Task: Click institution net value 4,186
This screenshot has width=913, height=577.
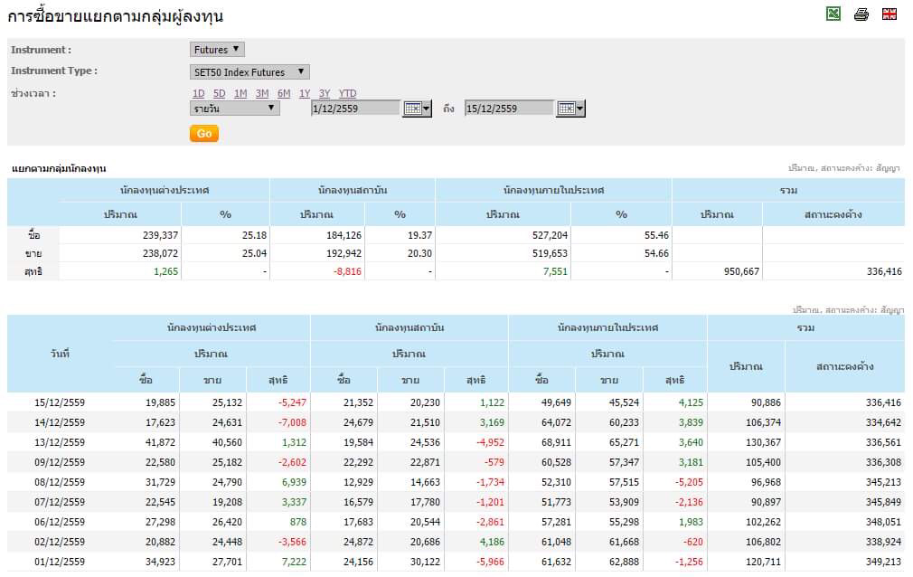Action: pos(492,542)
